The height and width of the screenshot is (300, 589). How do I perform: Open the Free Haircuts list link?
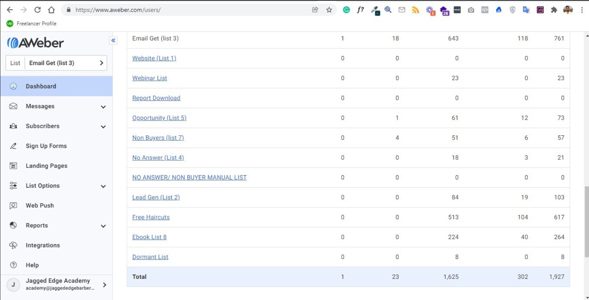click(x=151, y=217)
